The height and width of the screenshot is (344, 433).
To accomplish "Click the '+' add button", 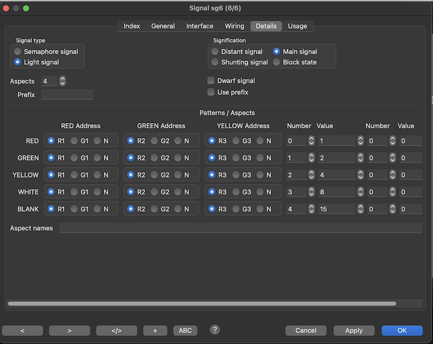I will coord(155,330).
